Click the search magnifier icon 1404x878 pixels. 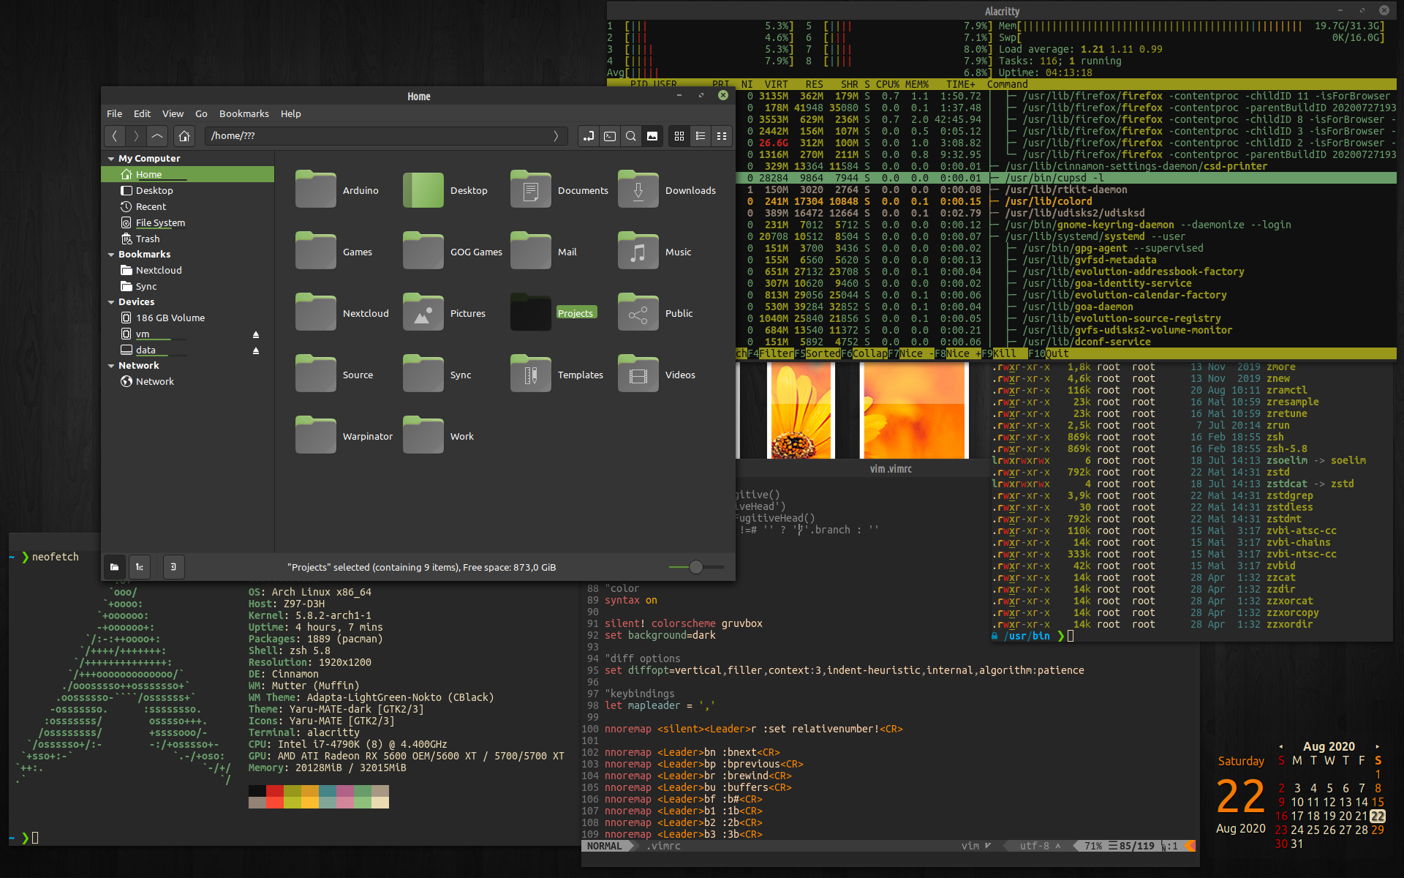pyautogui.click(x=631, y=136)
